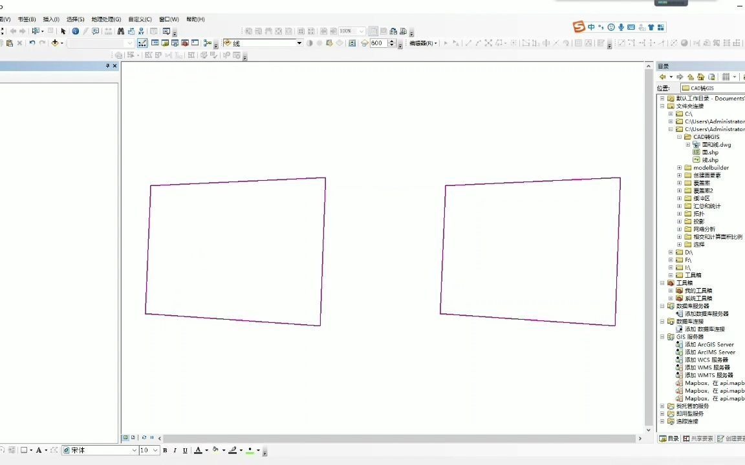Toggle bold formatting in the draw toolbar
This screenshot has width=745, height=465.
pyautogui.click(x=165, y=450)
